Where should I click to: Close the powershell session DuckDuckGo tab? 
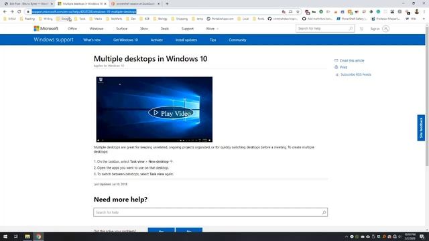pyautogui.click(x=158, y=4)
